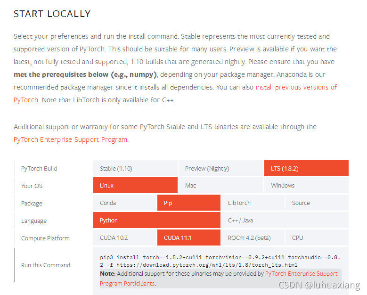Click the 'Run this Command:' label
This screenshot has height=295, width=367.
(46, 265)
